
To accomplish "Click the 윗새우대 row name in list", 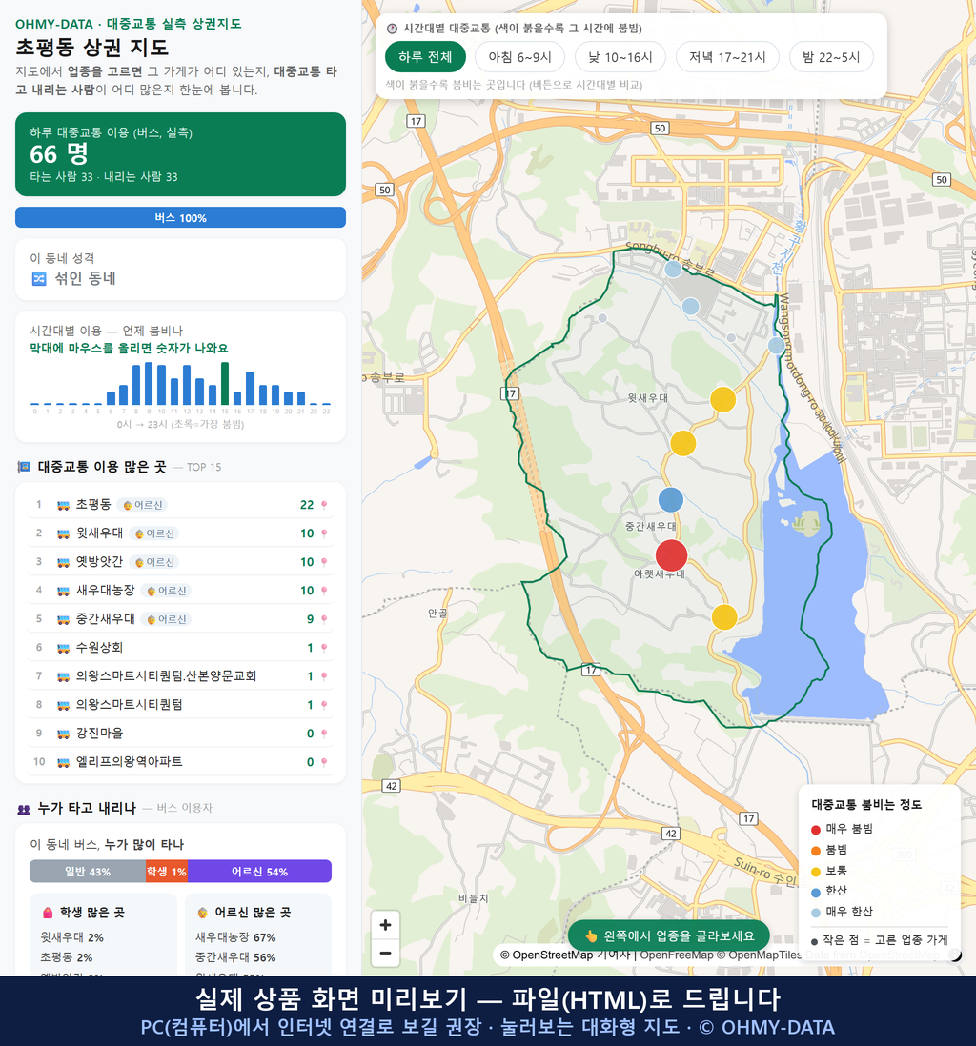I will pos(99,533).
